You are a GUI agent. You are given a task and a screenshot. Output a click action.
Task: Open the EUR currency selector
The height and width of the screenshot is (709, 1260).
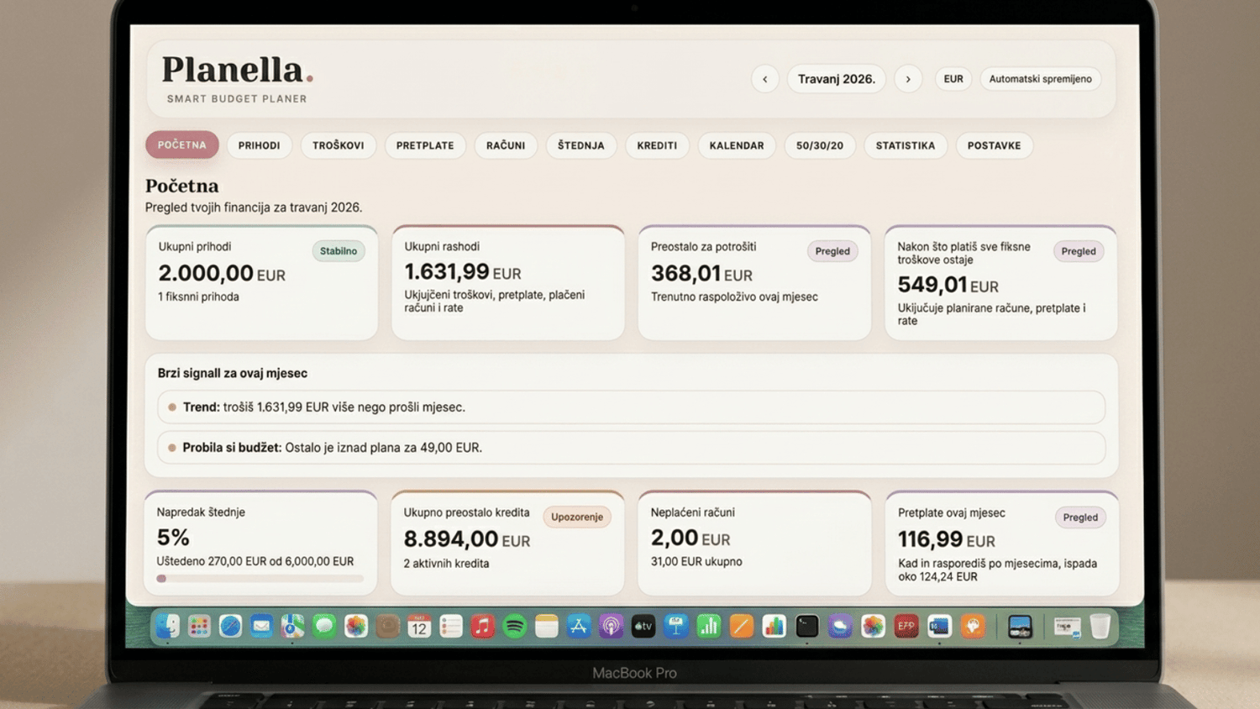[x=953, y=79]
